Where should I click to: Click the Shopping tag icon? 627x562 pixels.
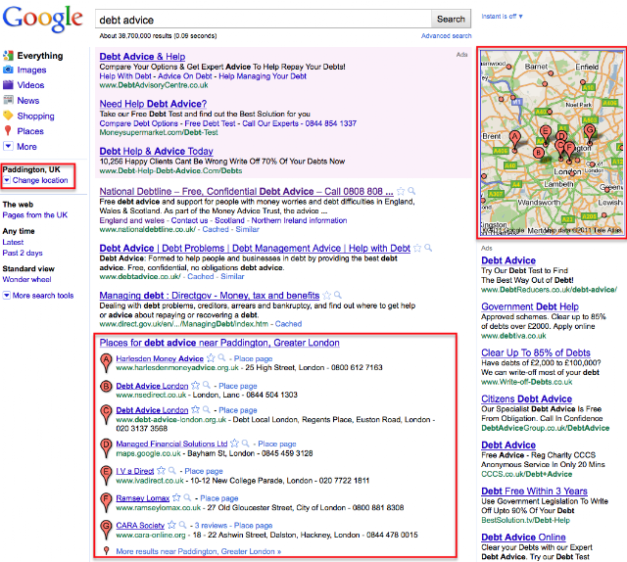coord(8,116)
